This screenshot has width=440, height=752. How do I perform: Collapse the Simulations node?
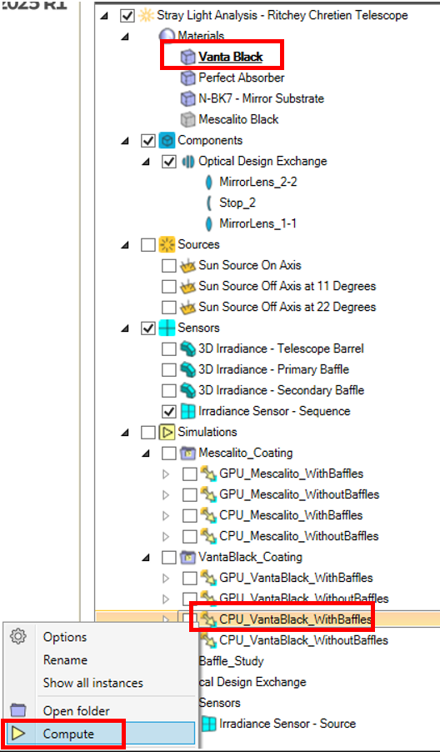tap(125, 433)
